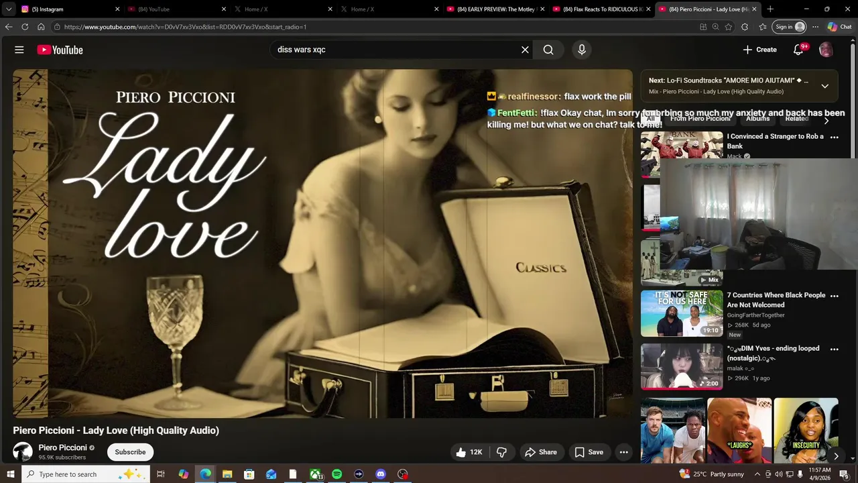Open the app install icon in address bar
This screenshot has height=483, width=858.
point(703,27)
